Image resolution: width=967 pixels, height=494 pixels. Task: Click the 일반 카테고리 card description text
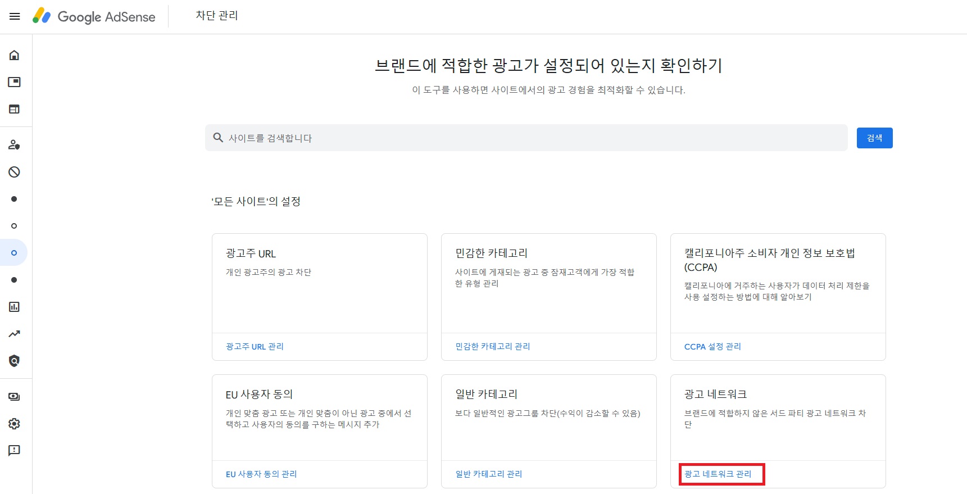(548, 413)
